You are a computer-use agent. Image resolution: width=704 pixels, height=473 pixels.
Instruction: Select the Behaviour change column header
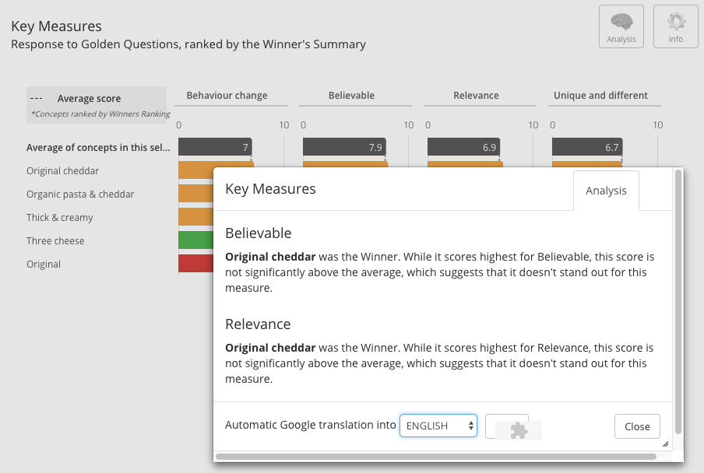(227, 96)
